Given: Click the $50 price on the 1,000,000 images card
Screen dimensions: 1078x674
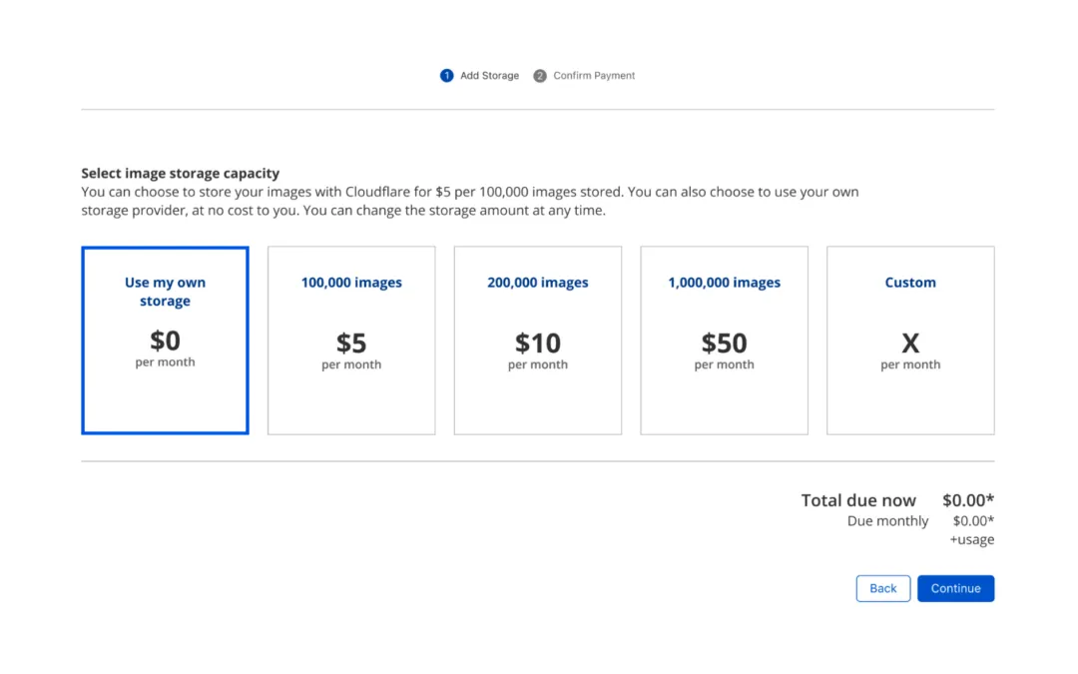Looking at the screenshot, I should click(x=723, y=342).
